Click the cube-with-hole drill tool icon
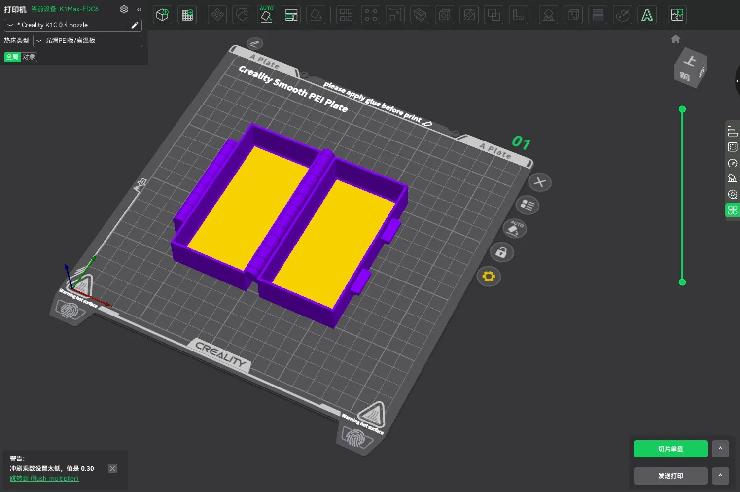740x492 pixels. [445, 15]
